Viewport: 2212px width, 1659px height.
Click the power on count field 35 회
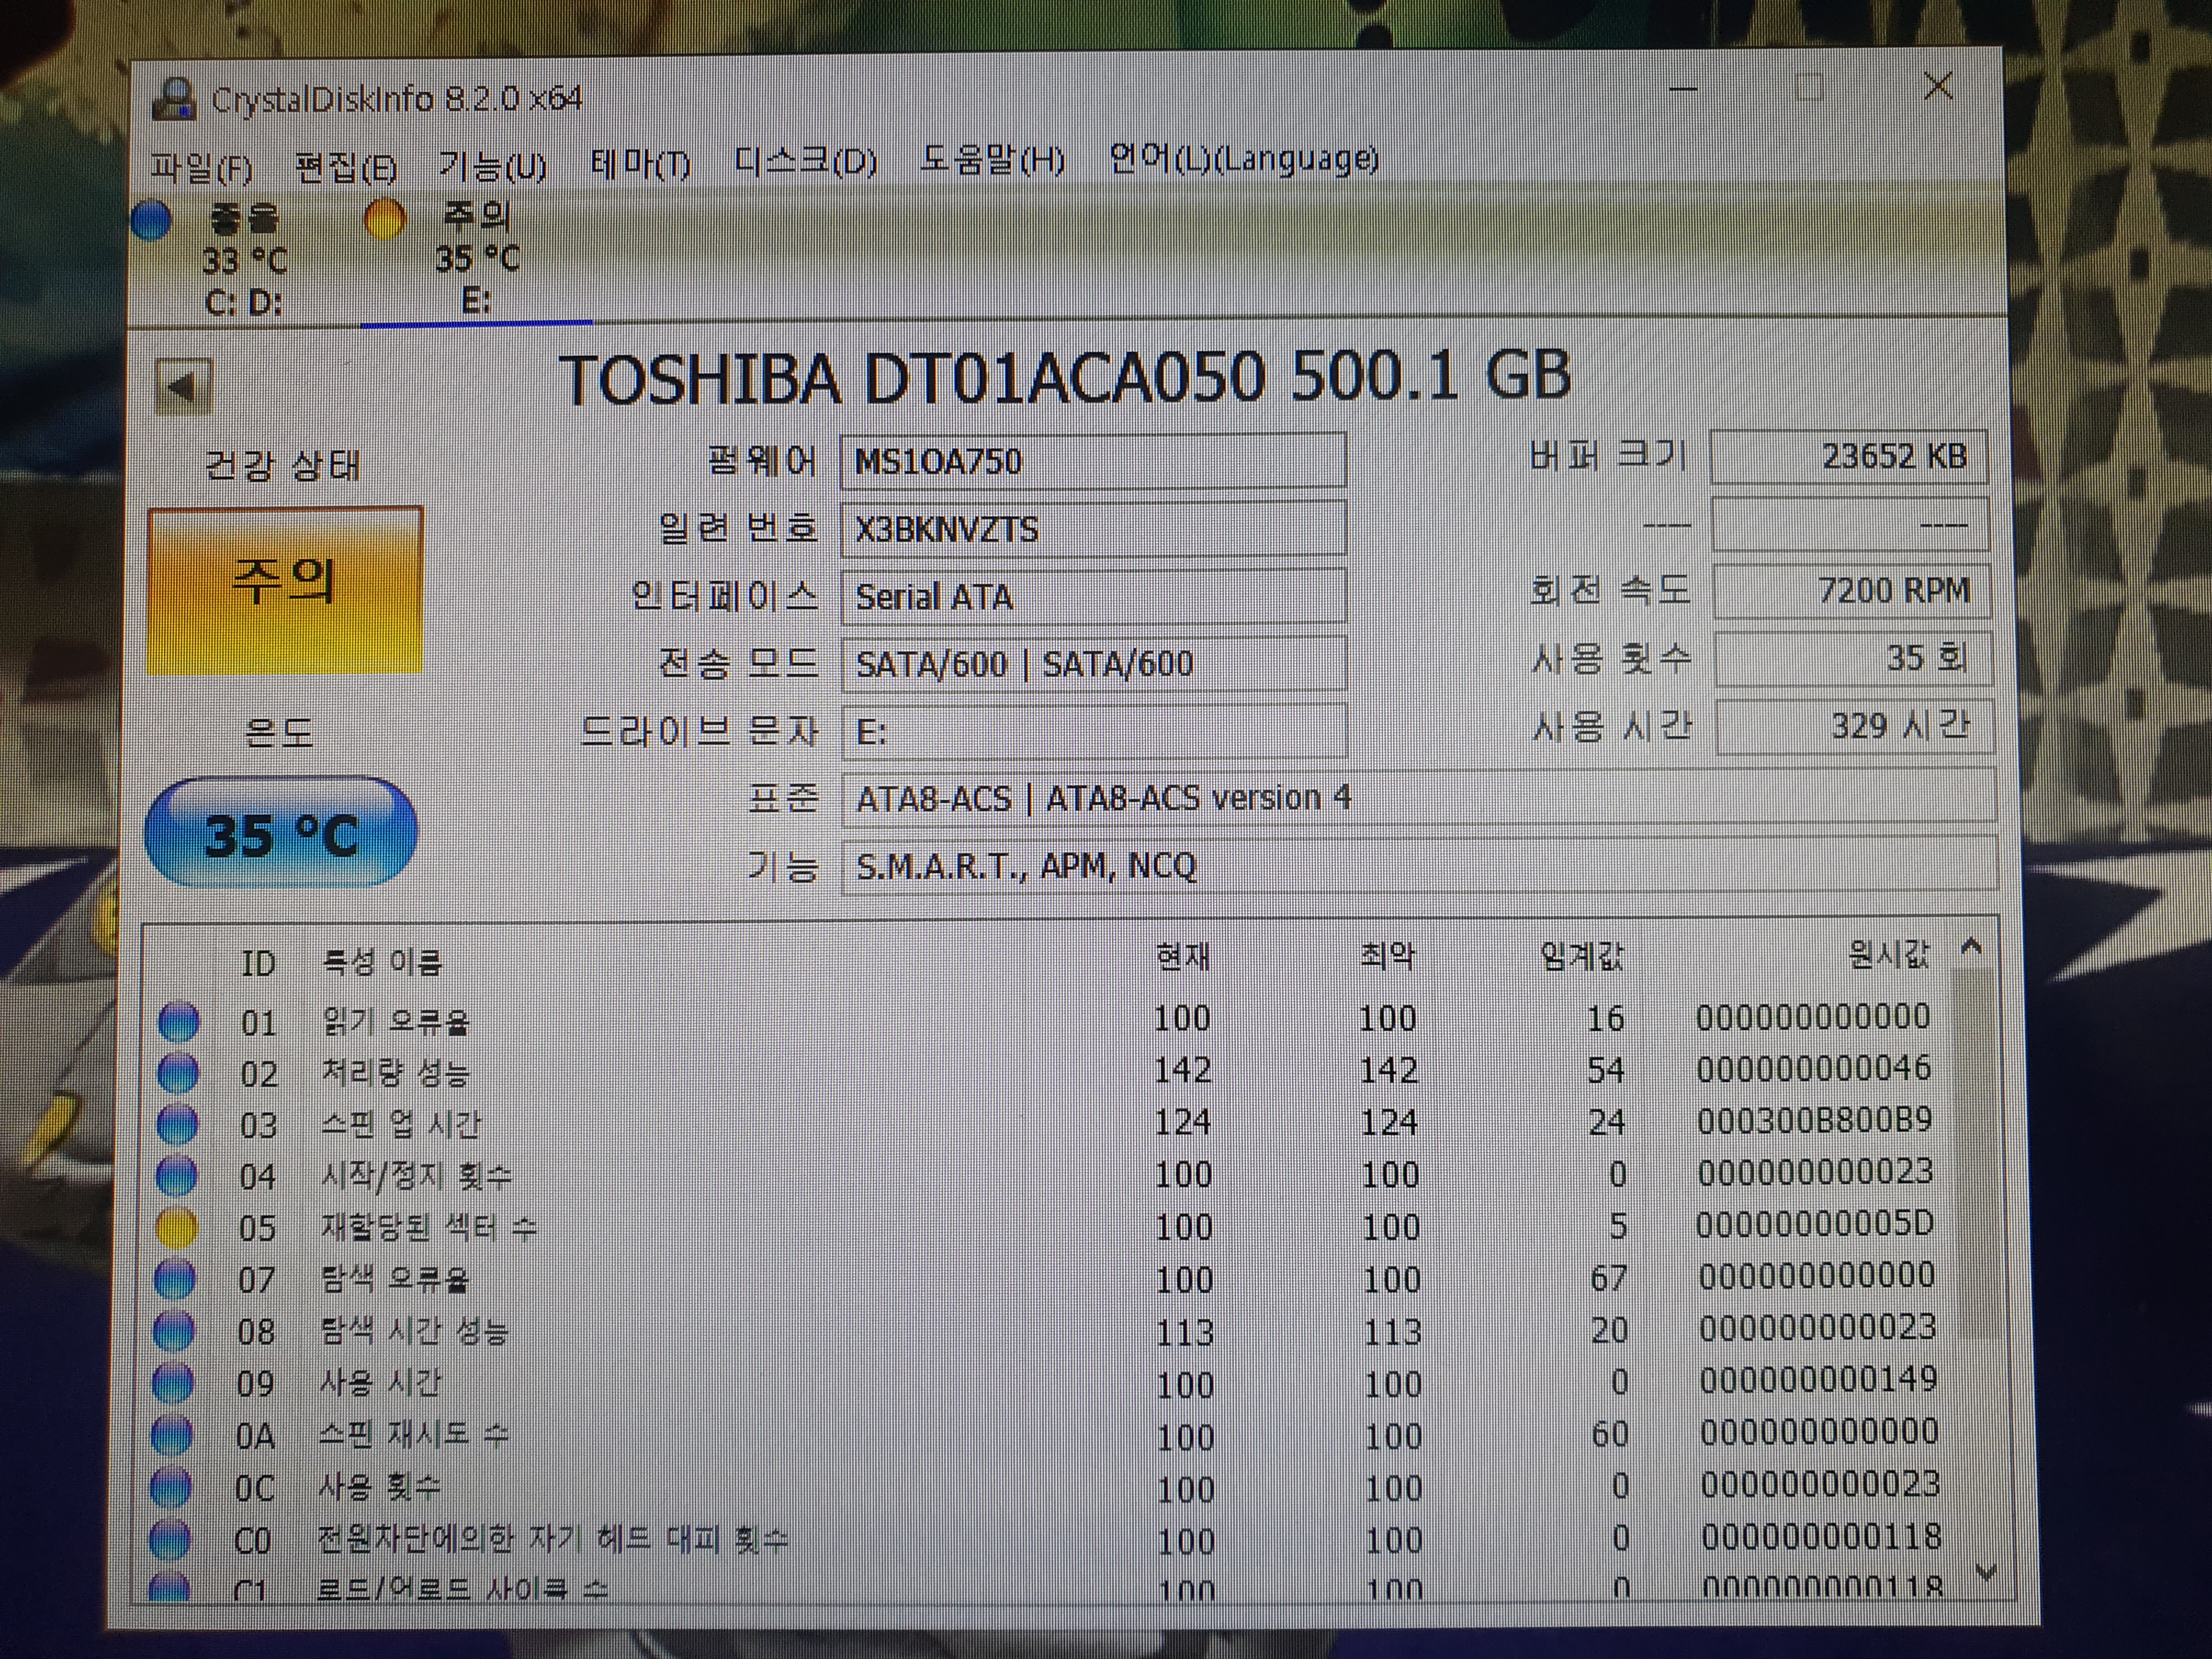pyautogui.click(x=1853, y=658)
